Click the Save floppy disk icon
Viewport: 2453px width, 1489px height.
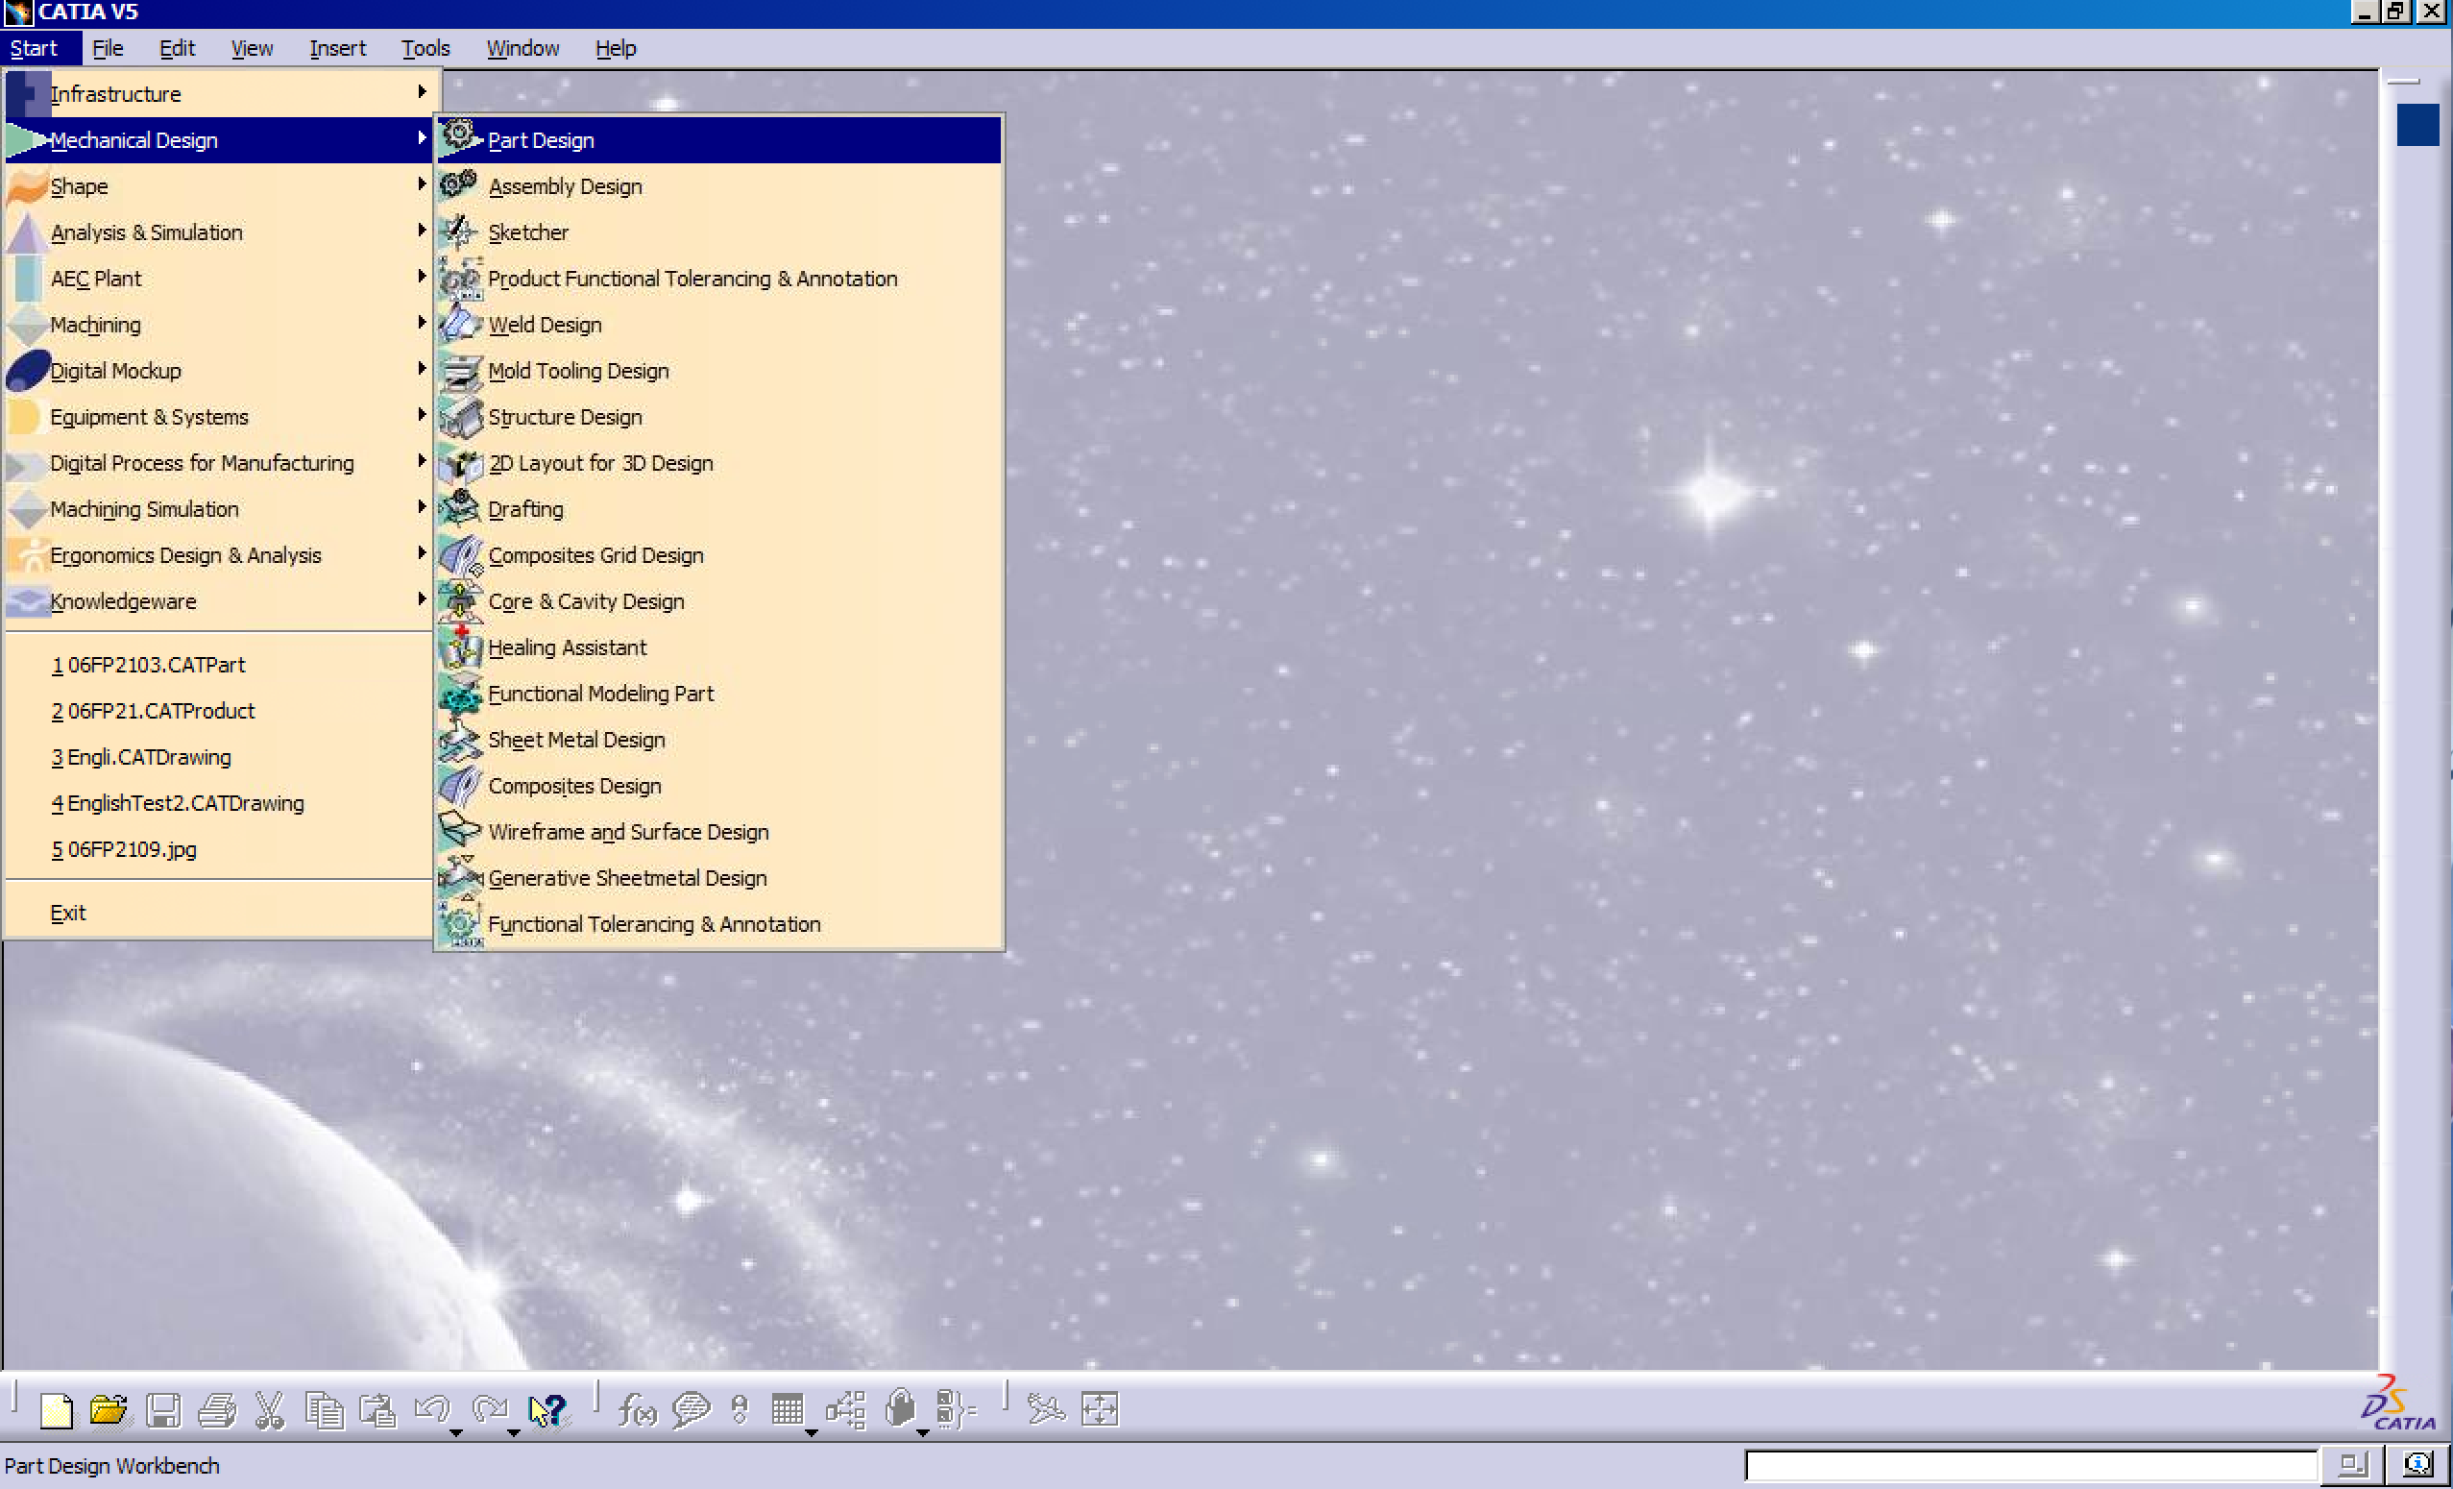[x=163, y=1410]
